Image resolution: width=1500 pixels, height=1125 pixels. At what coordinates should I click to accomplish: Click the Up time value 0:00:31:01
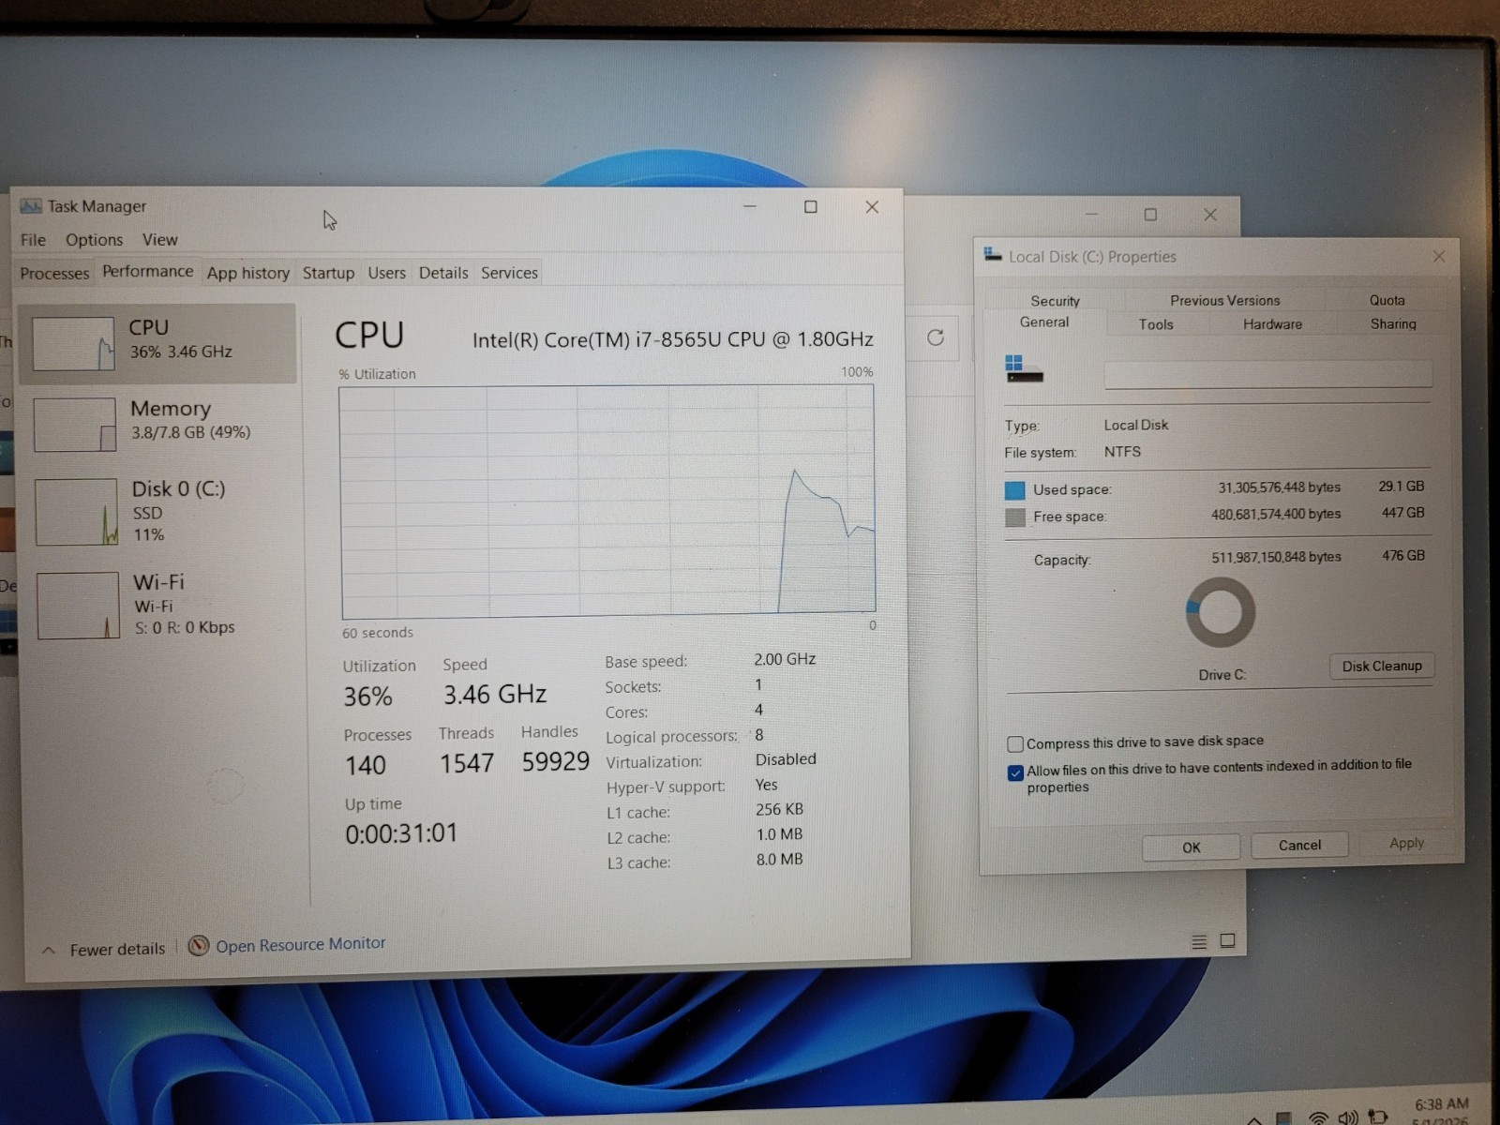coord(401,833)
